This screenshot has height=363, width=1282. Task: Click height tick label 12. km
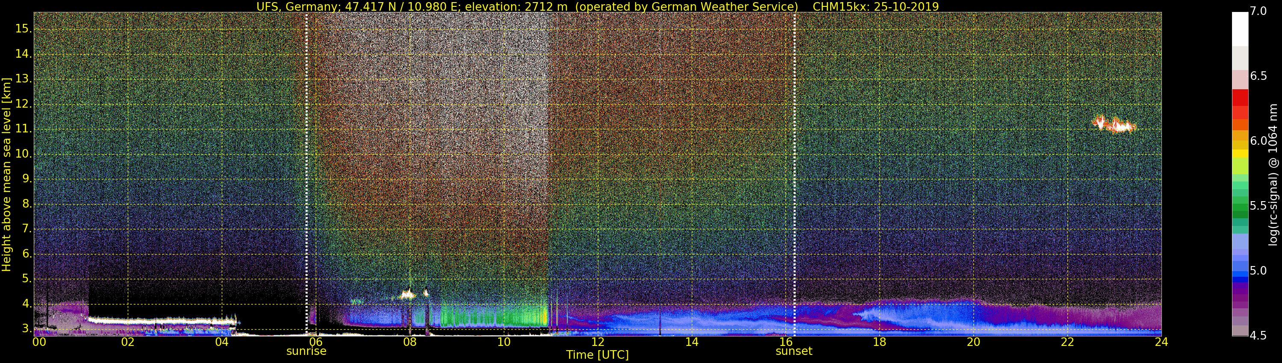(x=24, y=104)
